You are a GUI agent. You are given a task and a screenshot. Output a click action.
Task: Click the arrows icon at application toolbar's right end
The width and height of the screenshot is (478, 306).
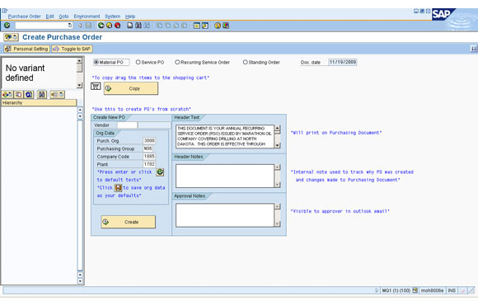click(473, 49)
